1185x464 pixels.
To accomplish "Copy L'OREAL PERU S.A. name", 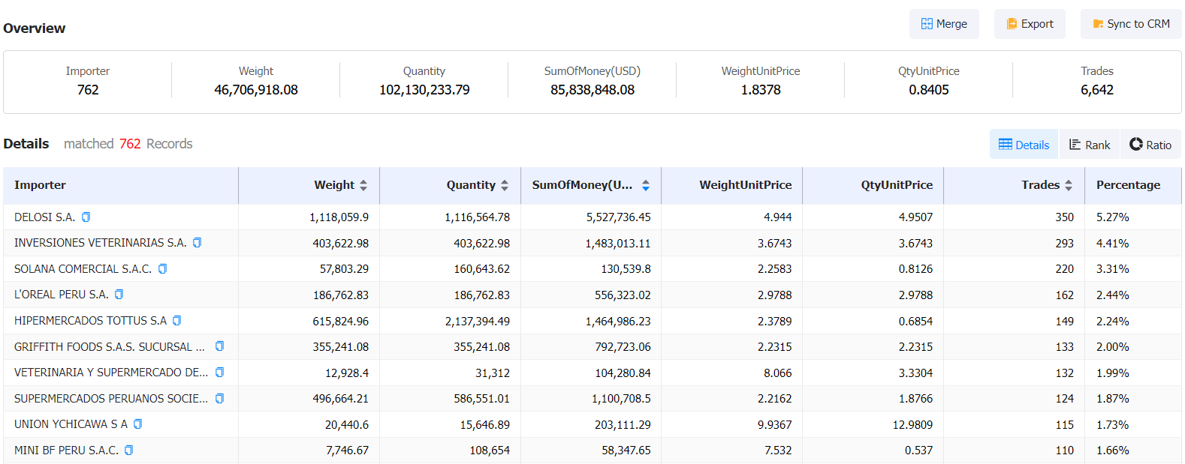I will coord(119,295).
